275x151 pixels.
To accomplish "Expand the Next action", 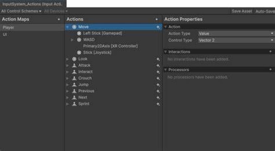I will tap(67, 98).
